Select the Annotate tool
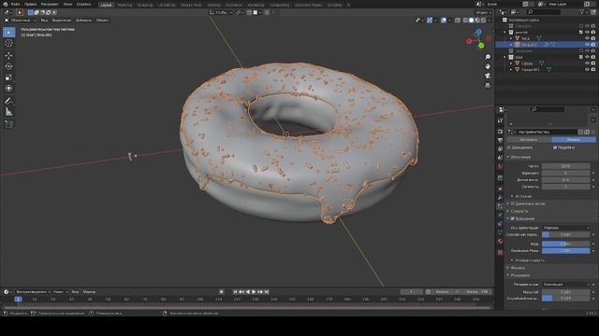Viewport: 599px width, 336px height. tap(8, 101)
